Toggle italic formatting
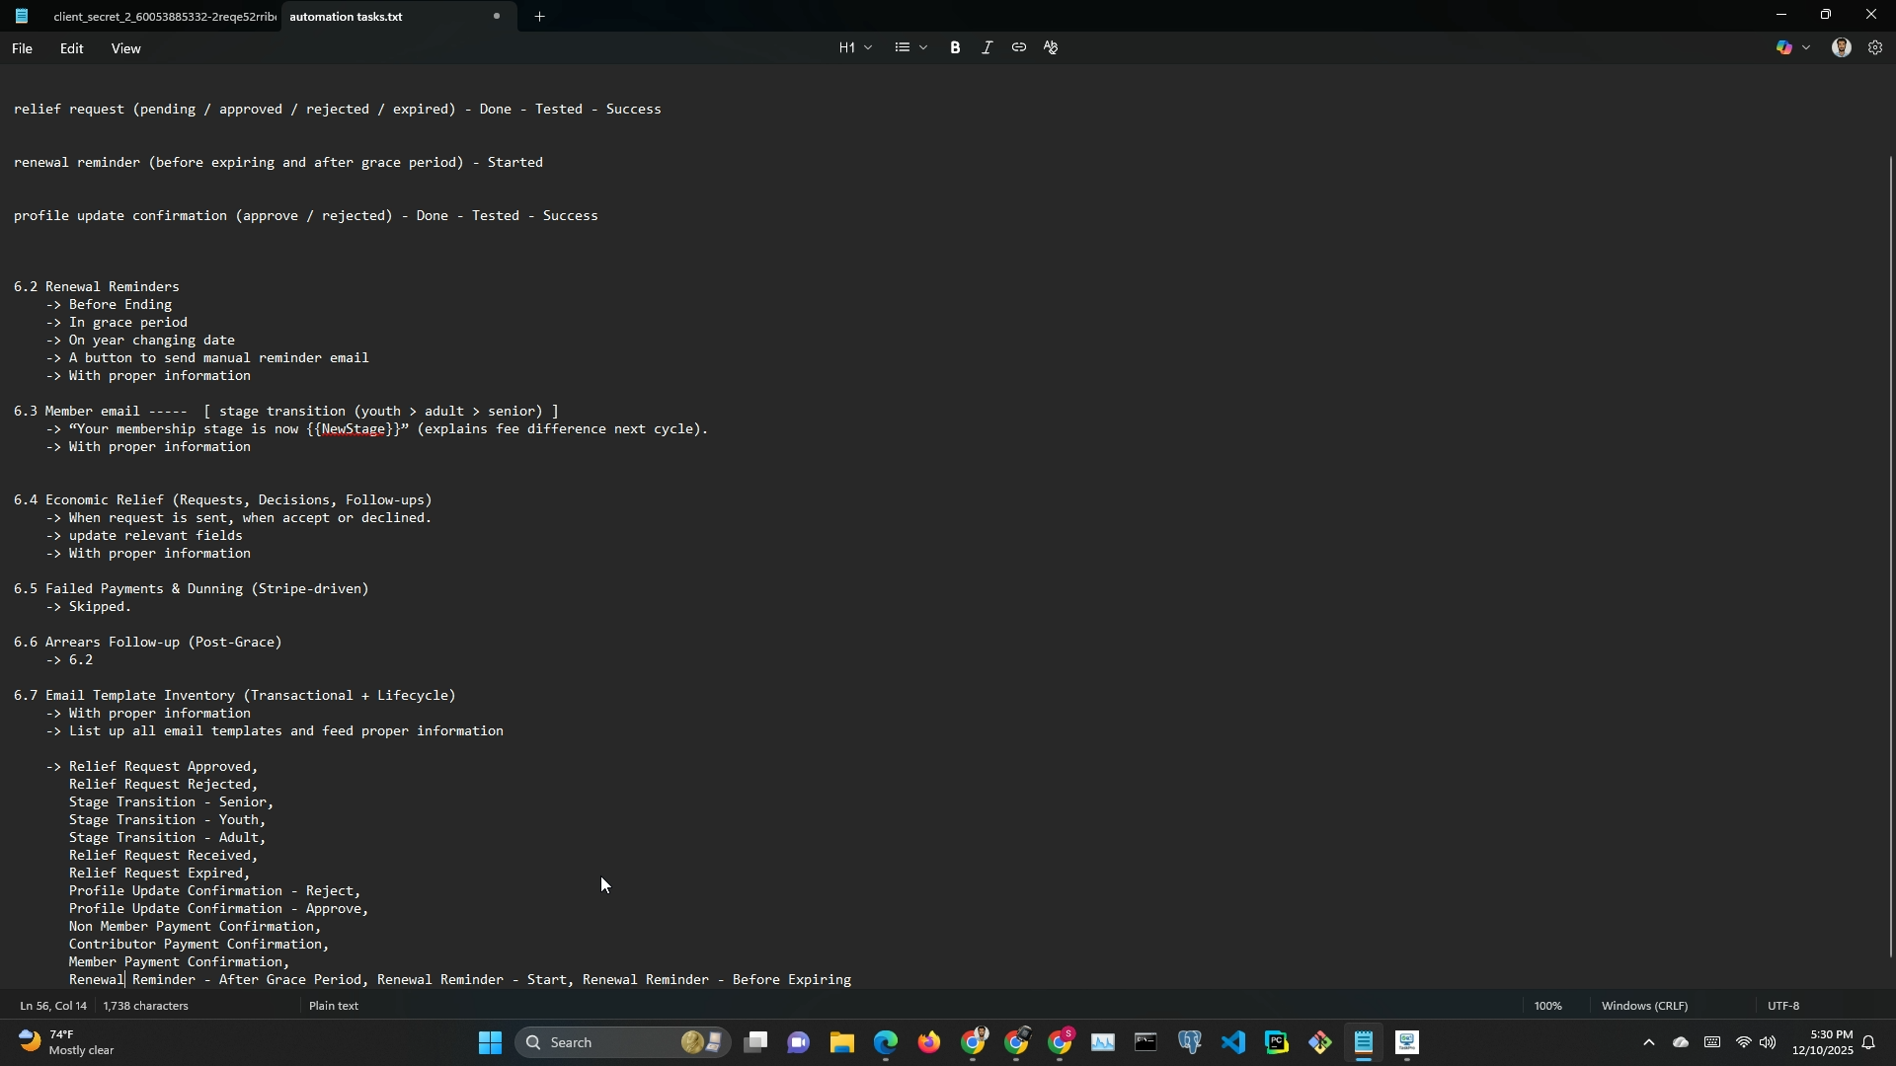 [987, 47]
